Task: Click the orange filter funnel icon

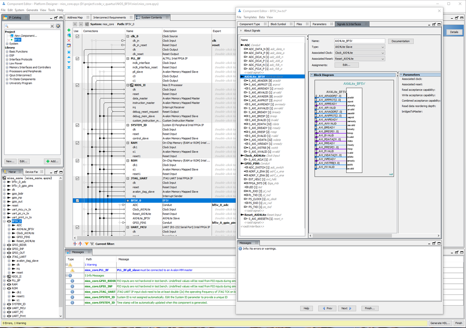Action: click(x=86, y=244)
